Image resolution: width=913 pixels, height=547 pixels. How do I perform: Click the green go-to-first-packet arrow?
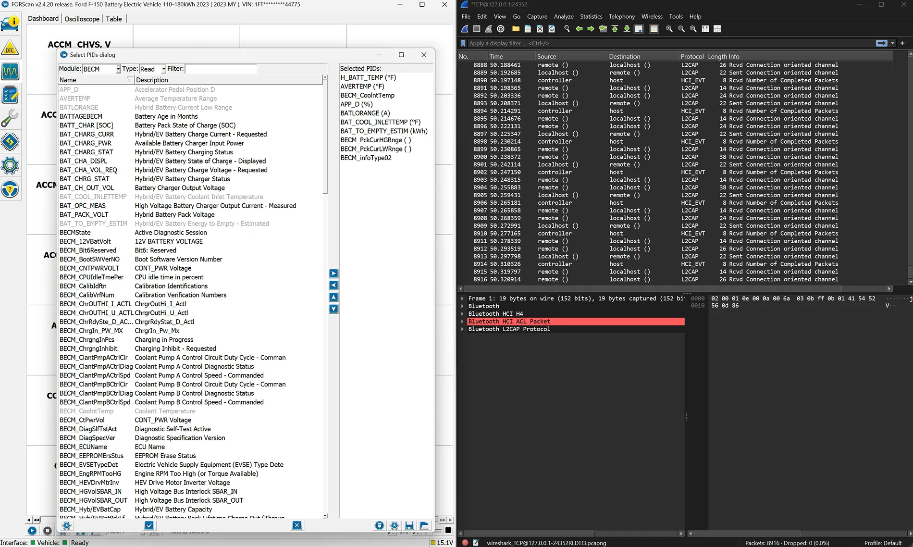point(615,29)
